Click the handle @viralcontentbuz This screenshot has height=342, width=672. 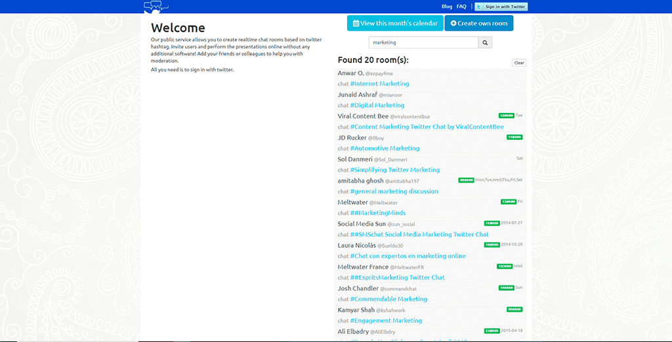[409, 117]
